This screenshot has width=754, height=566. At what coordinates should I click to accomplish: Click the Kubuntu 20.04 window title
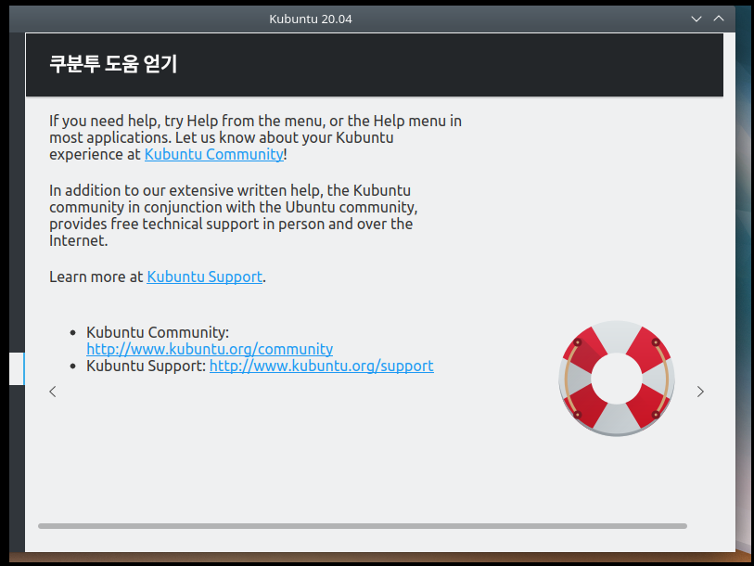pos(310,19)
